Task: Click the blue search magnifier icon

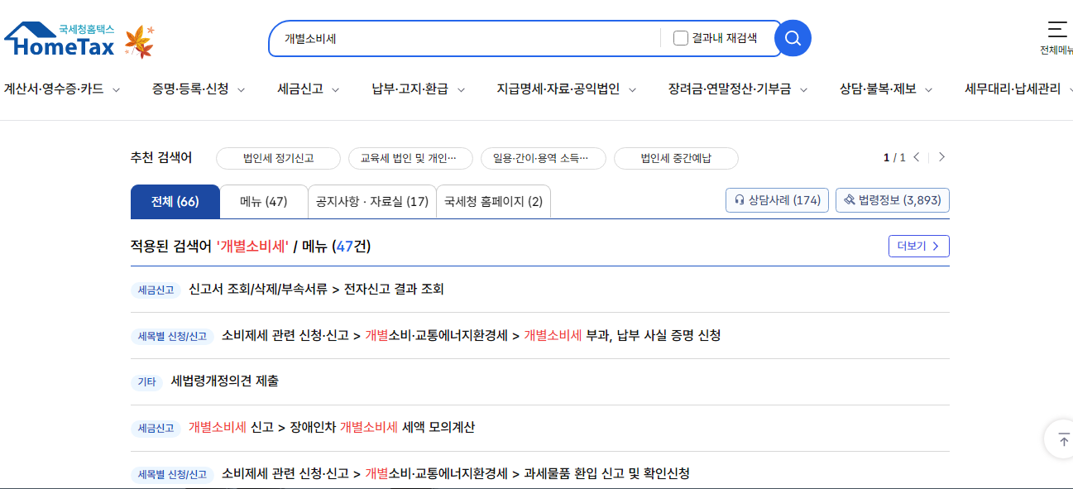Action: (x=792, y=37)
